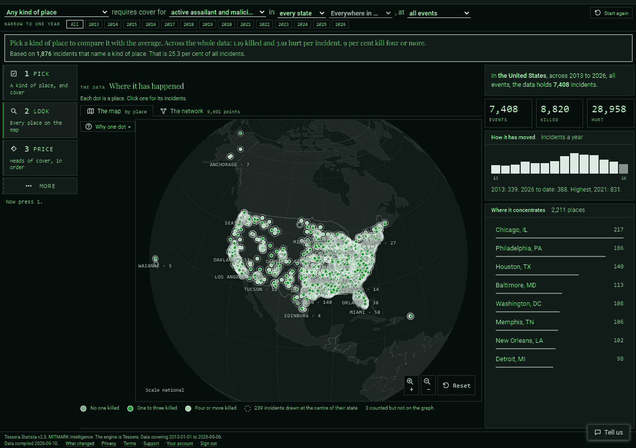The height and width of the screenshot is (448, 636).
Task: Switch to The network tab
Action: (200, 111)
